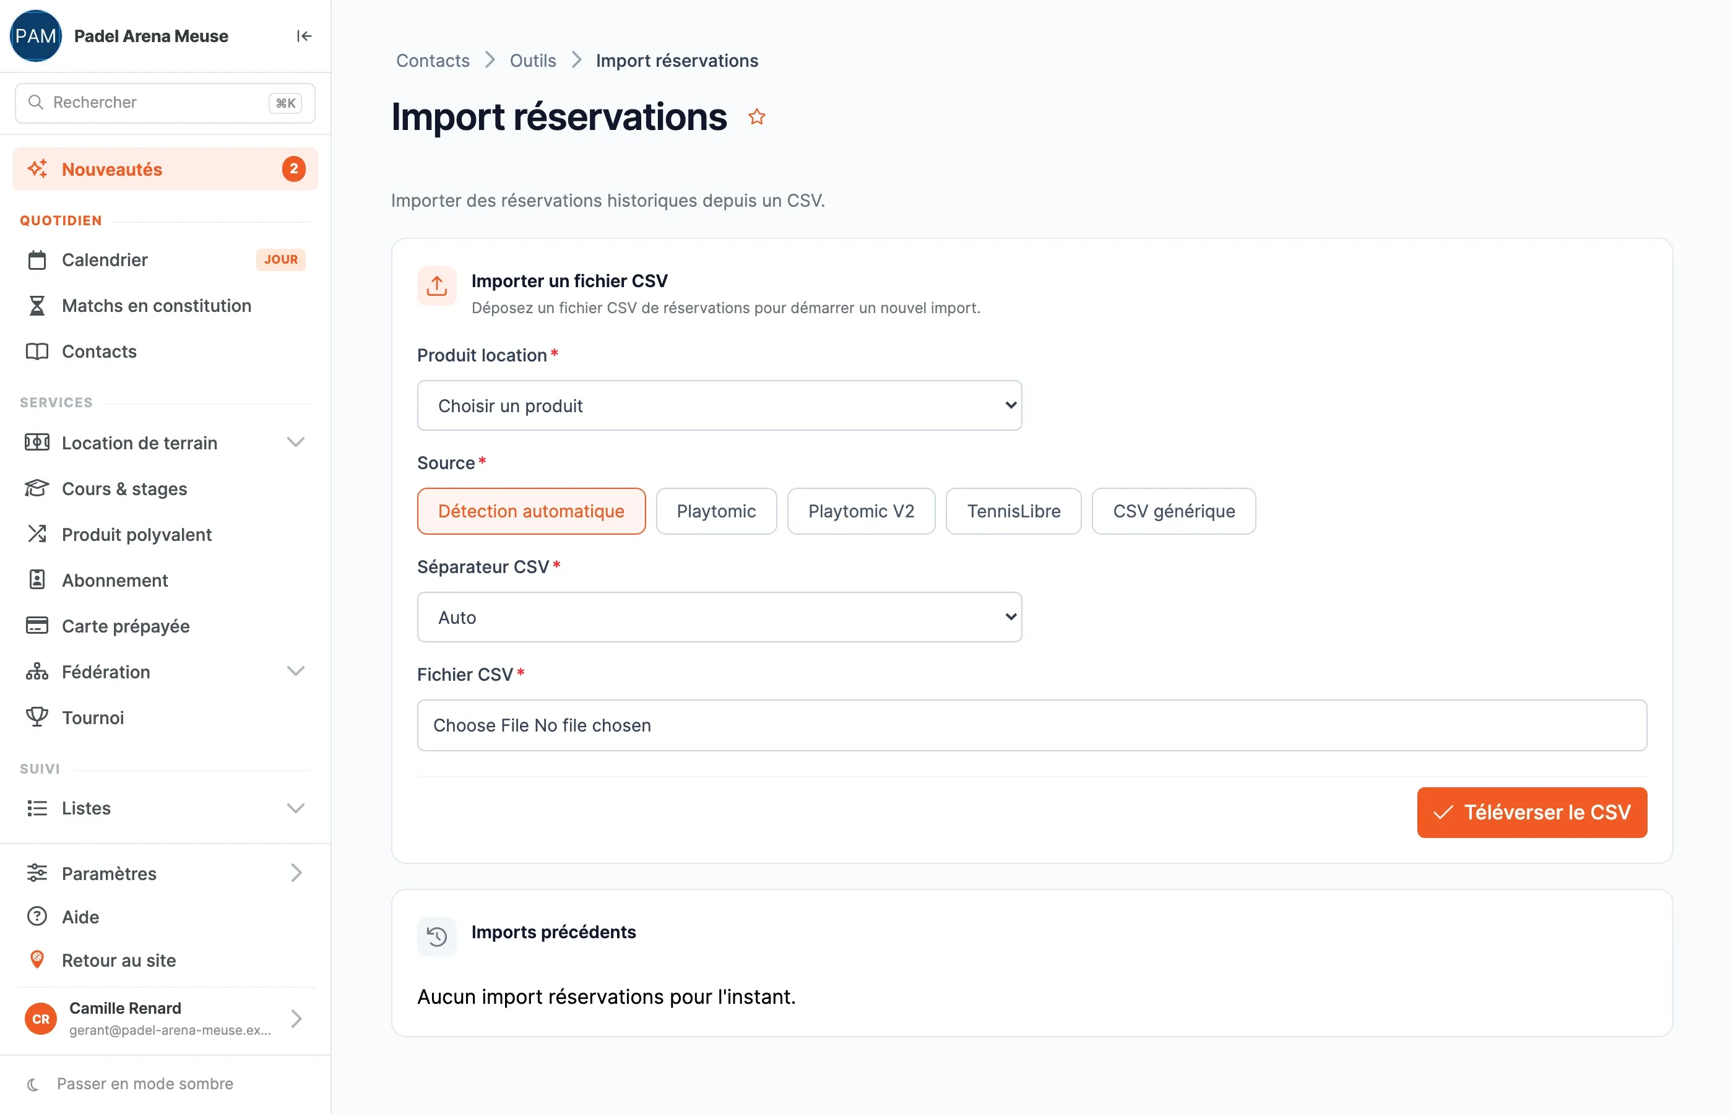Go to Cours & stages
This screenshot has height=1114, width=1733.
pyautogui.click(x=165, y=488)
